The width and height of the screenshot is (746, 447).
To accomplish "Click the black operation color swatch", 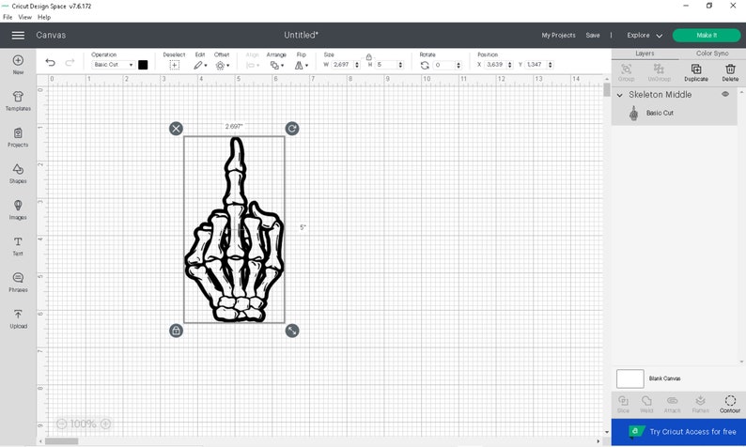I will [x=143, y=65].
